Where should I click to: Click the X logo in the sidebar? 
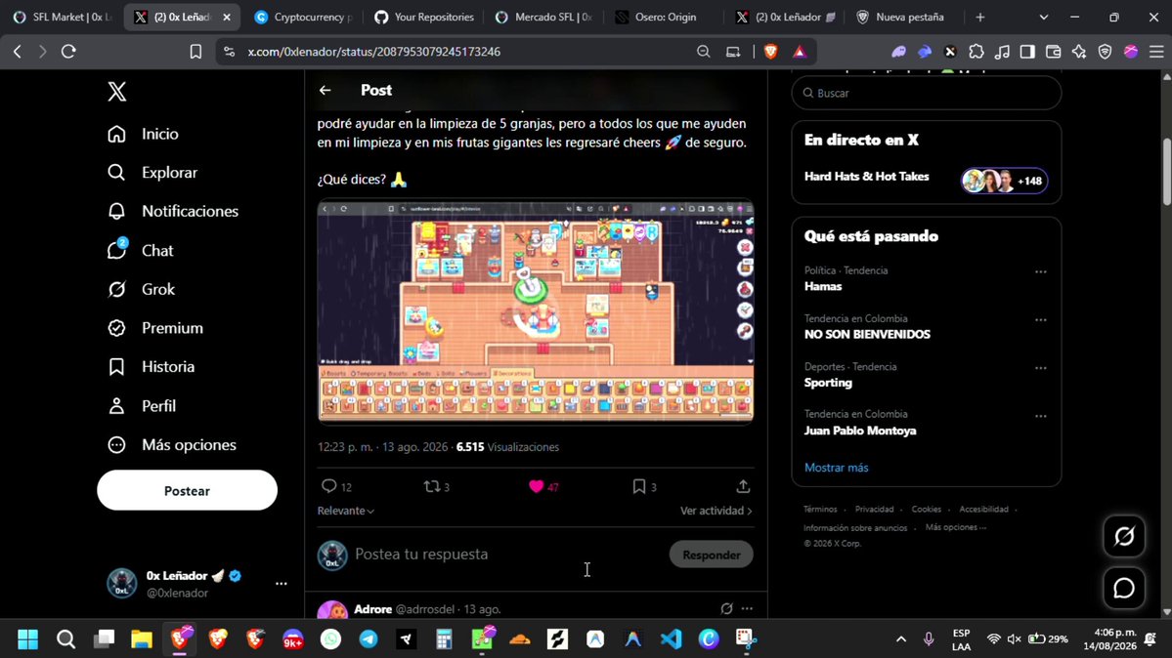(x=116, y=91)
